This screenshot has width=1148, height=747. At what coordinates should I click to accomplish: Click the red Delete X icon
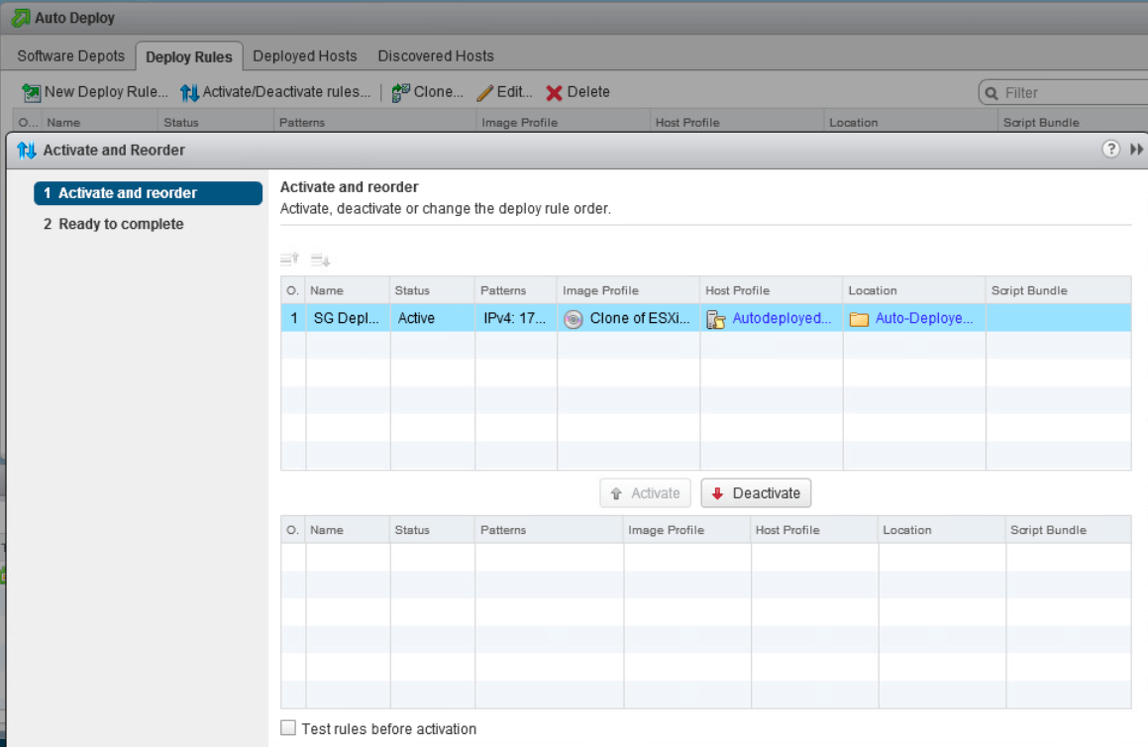pyautogui.click(x=555, y=92)
